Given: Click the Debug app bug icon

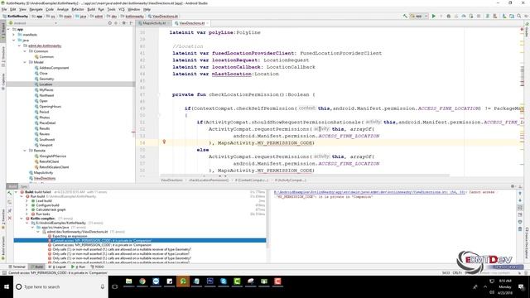Looking at the screenshot, I should click(x=449, y=16).
